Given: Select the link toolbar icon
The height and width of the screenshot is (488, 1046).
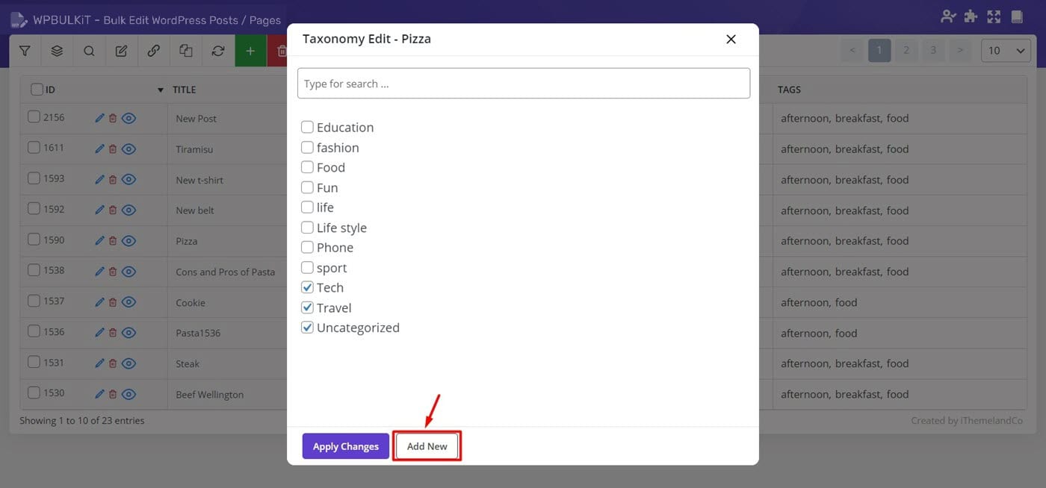Looking at the screenshot, I should pos(153,50).
